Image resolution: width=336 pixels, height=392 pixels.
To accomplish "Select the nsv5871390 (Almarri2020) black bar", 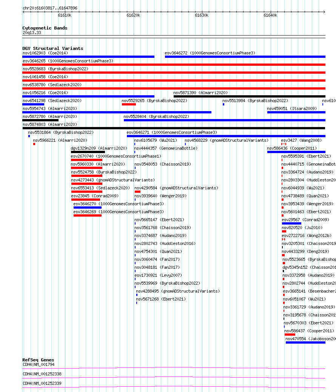I will (250, 96).
